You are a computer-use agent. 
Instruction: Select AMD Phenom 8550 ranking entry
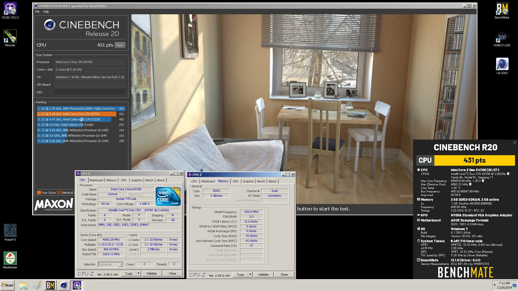click(x=81, y=109)
